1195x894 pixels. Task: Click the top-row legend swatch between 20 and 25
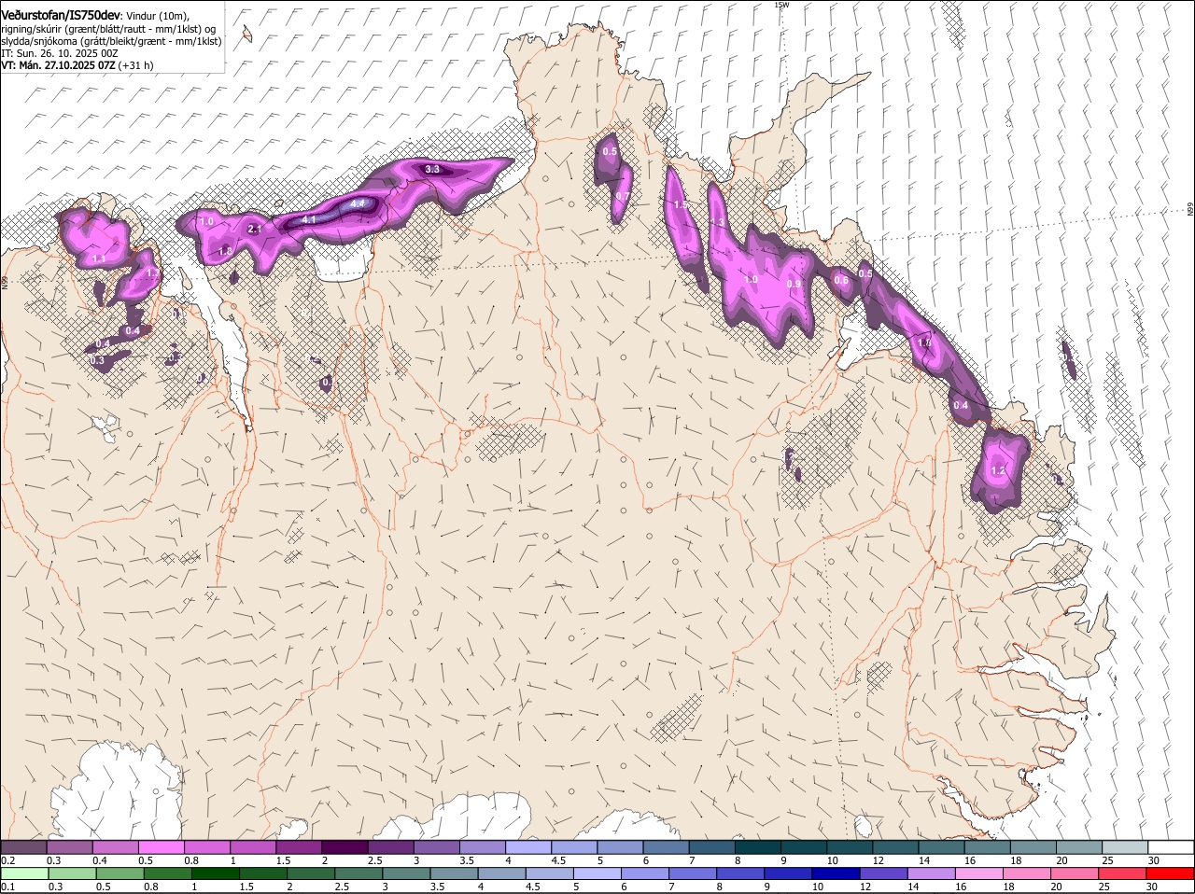pyautogui.click(x=1080, y=846)
